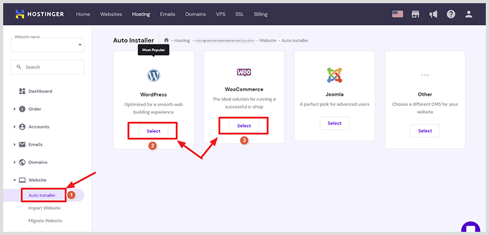489x235 pixels.
Task: Open Dashboard in sidebar
Action: (x=40, y=91)
